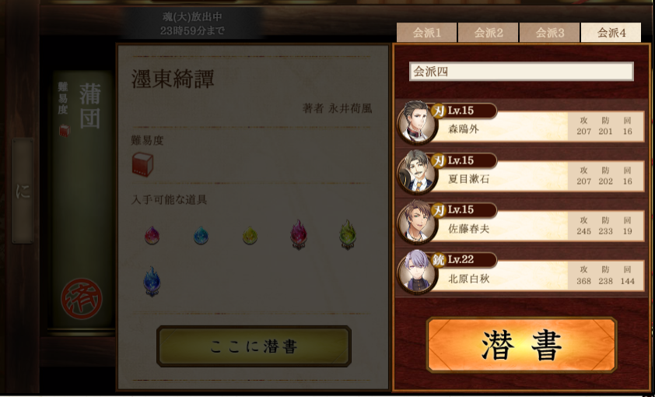Switch to the 会派1 tab
Screen dimensions: 655x397
[x=426, y=33]
